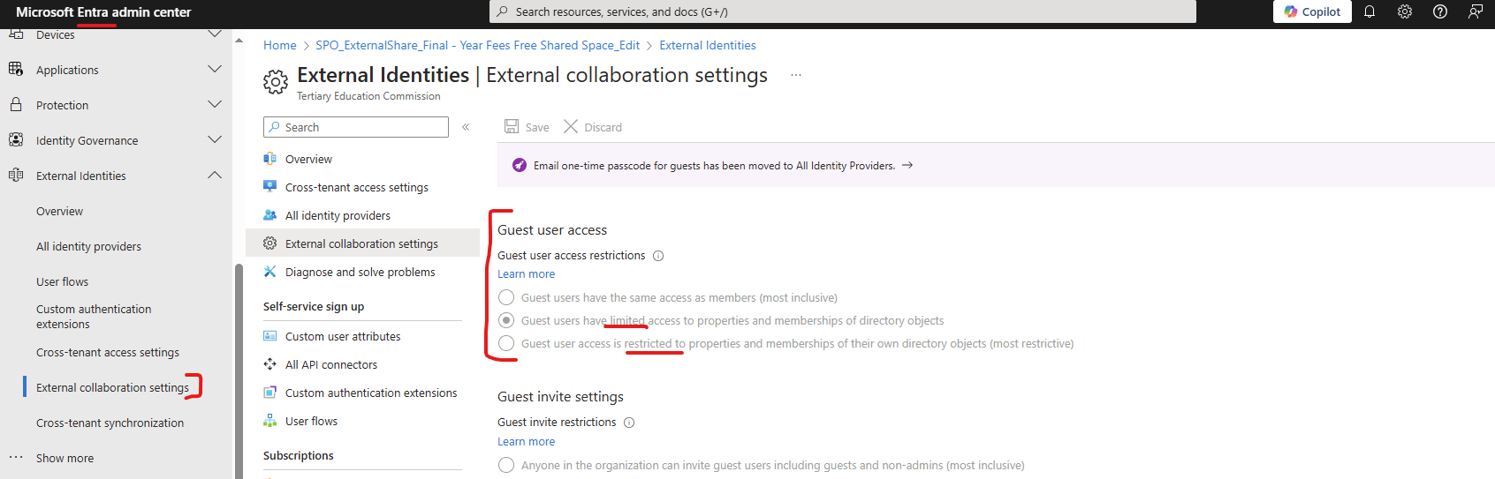Click Cross-tenant access settings monitor icon
The width and height of the screenshot is (1495, 479).
(x=270, y=186)
